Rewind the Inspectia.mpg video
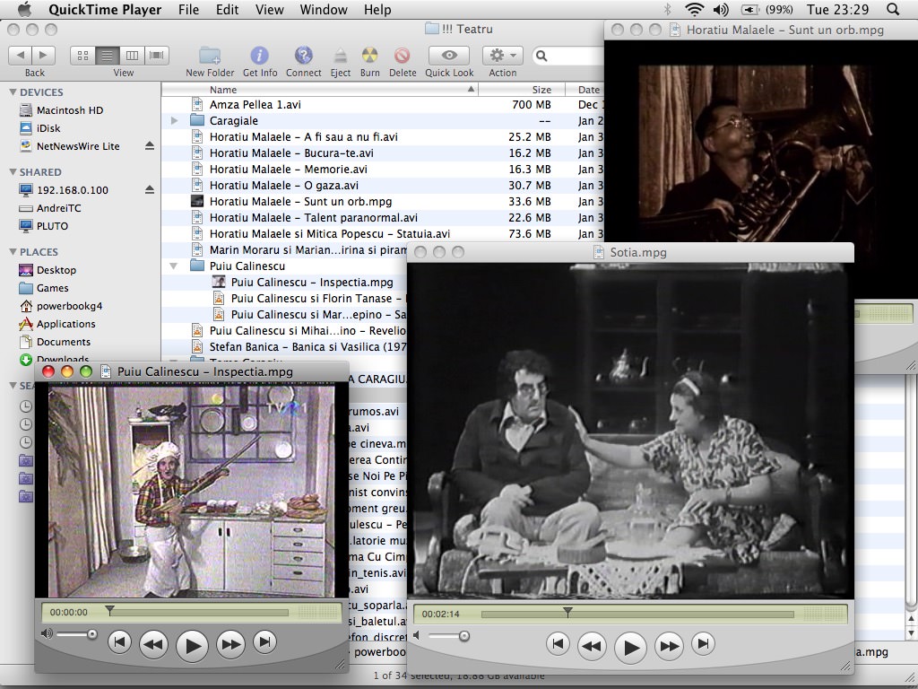Screen dimensions: 918x689 [153, 644]
